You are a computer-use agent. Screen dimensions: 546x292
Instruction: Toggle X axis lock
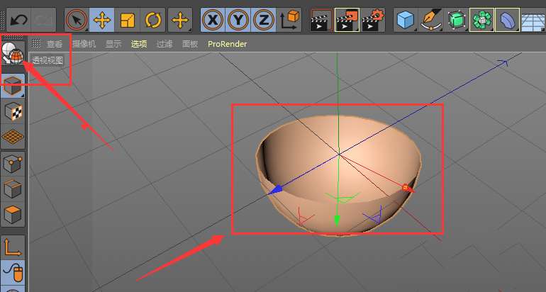213,20
